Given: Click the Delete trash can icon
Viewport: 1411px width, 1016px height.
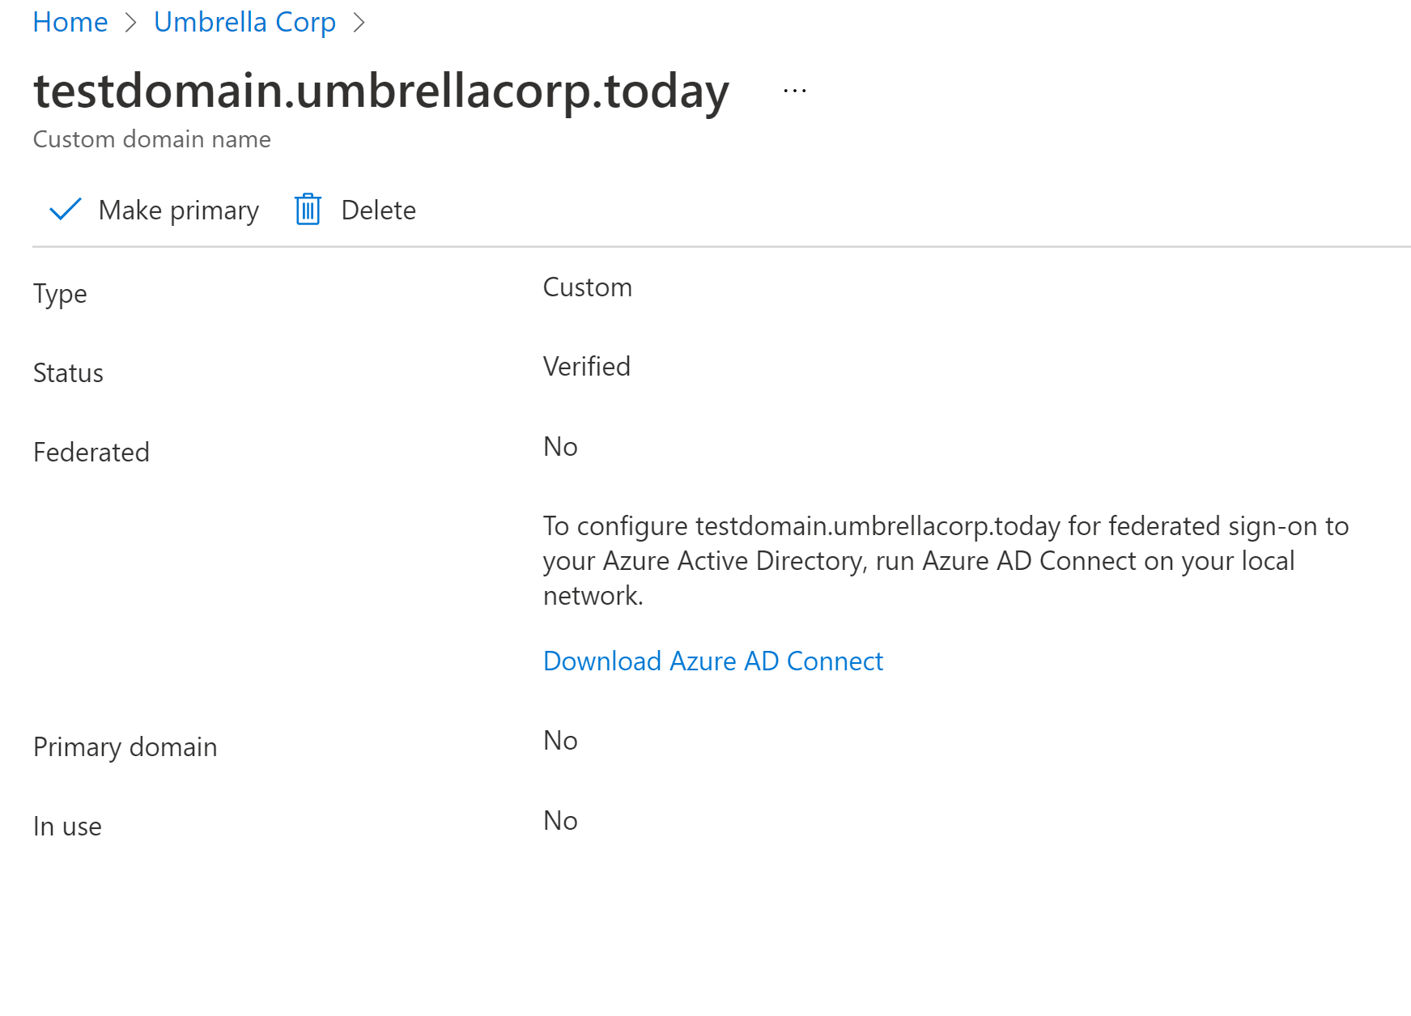Looking at the screenshot, I should tap(308, 210).
